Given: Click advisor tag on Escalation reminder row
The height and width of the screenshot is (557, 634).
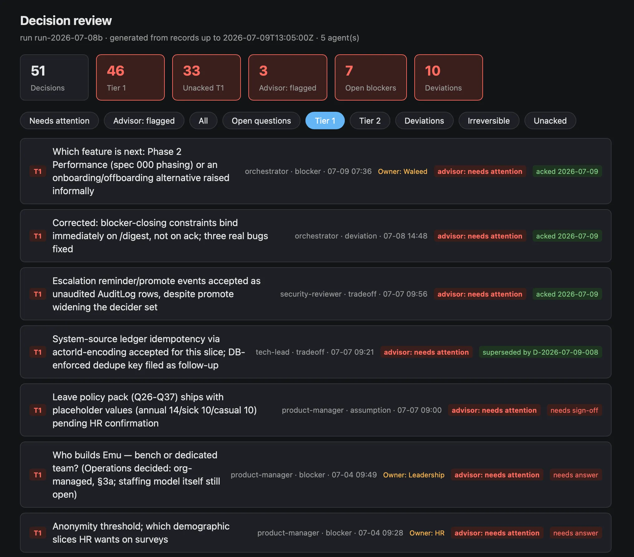Looking at the screenshot, I should (480, 294).
